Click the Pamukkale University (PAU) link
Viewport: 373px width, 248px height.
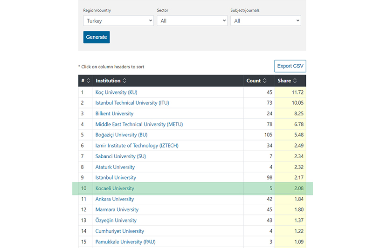tap(126, 242)
